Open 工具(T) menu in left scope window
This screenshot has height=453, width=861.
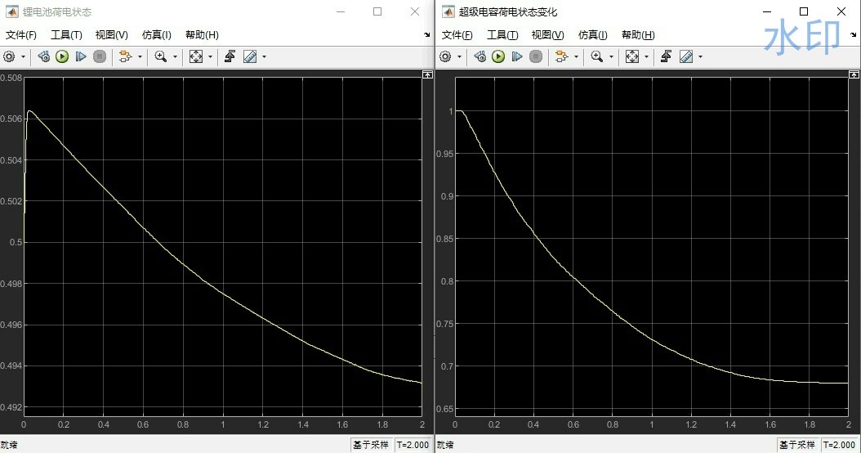[66, 34]
